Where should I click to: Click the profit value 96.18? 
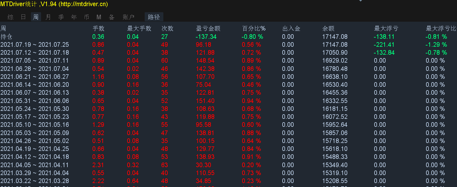204,45
